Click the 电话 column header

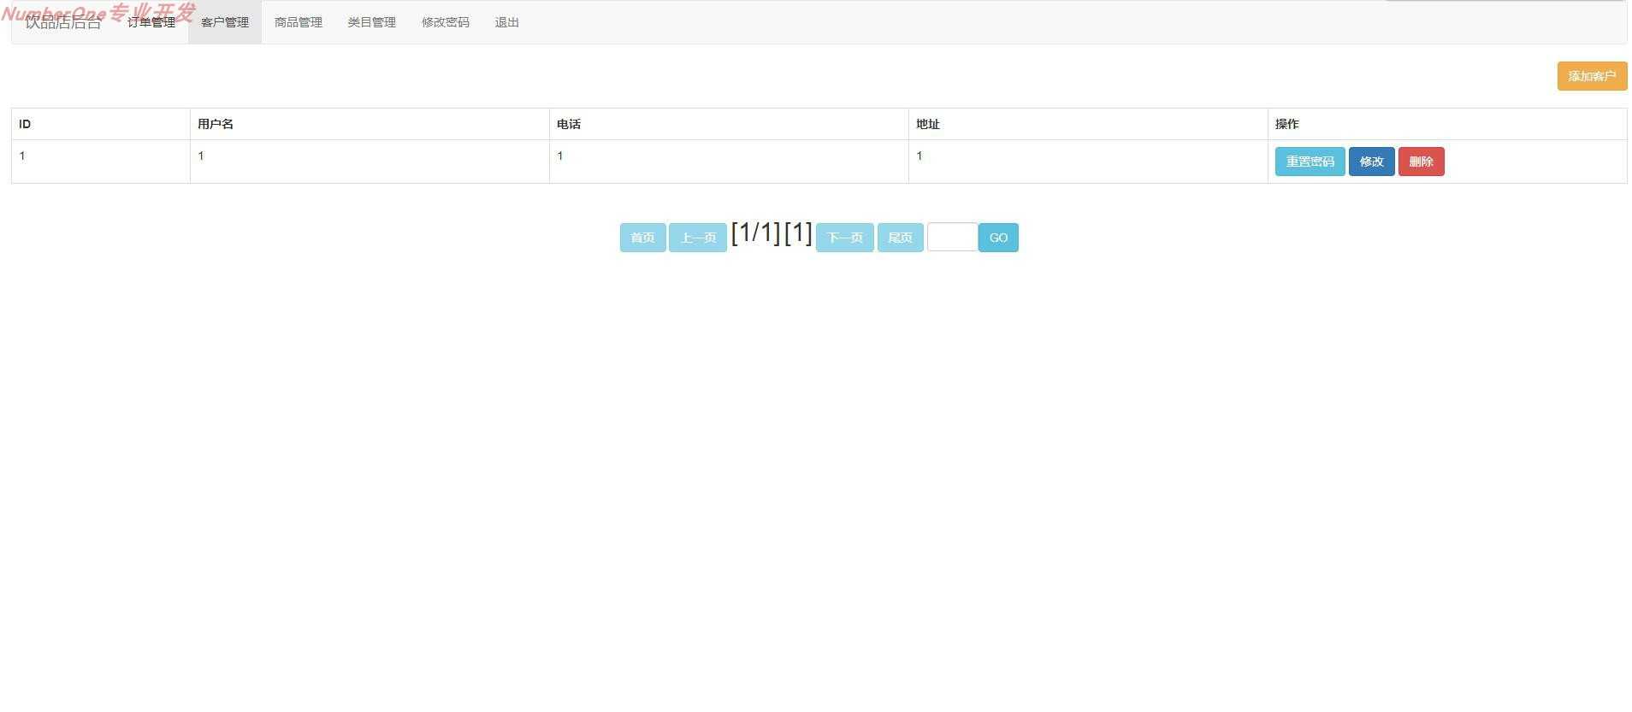click(729, 124)
